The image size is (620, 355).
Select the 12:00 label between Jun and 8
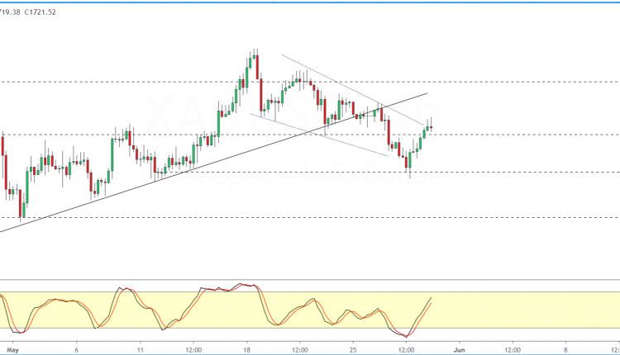513,350
